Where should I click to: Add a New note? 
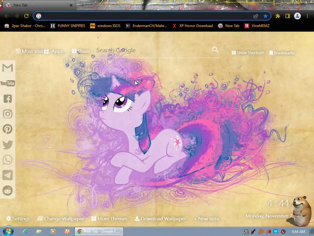click(206, 218)
